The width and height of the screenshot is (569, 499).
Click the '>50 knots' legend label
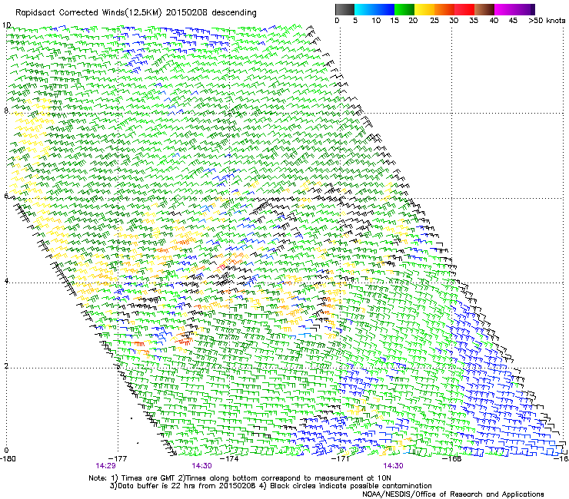pos(547,21)
